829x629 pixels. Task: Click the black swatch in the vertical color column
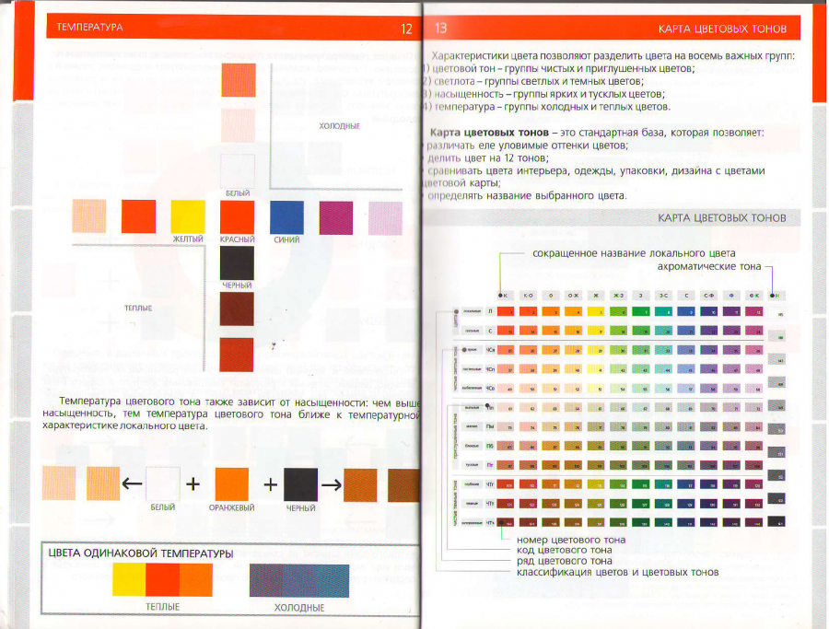[237, 262]
